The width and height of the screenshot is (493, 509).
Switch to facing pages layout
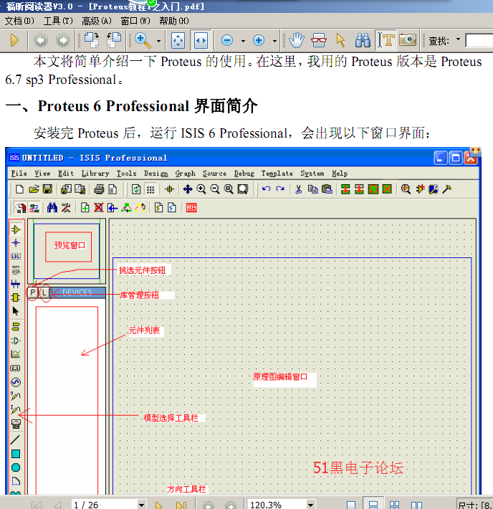pos(394,505)
